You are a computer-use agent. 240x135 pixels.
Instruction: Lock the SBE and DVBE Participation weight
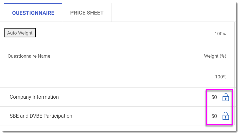225,116
